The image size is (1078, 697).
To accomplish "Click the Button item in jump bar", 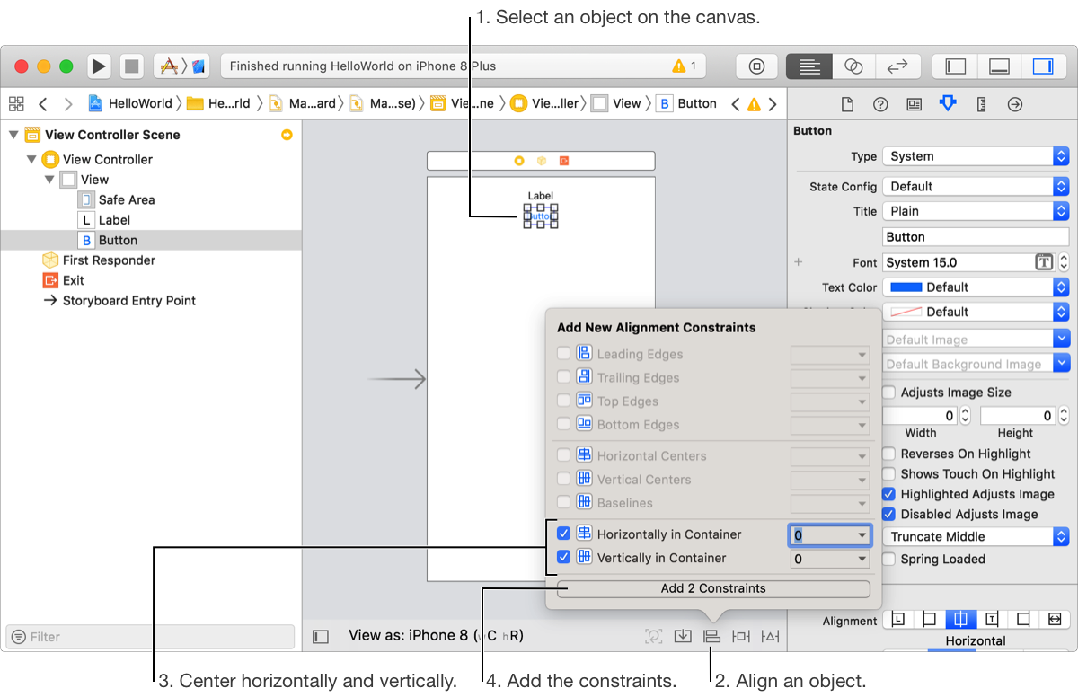I will (x=687, y=103).
